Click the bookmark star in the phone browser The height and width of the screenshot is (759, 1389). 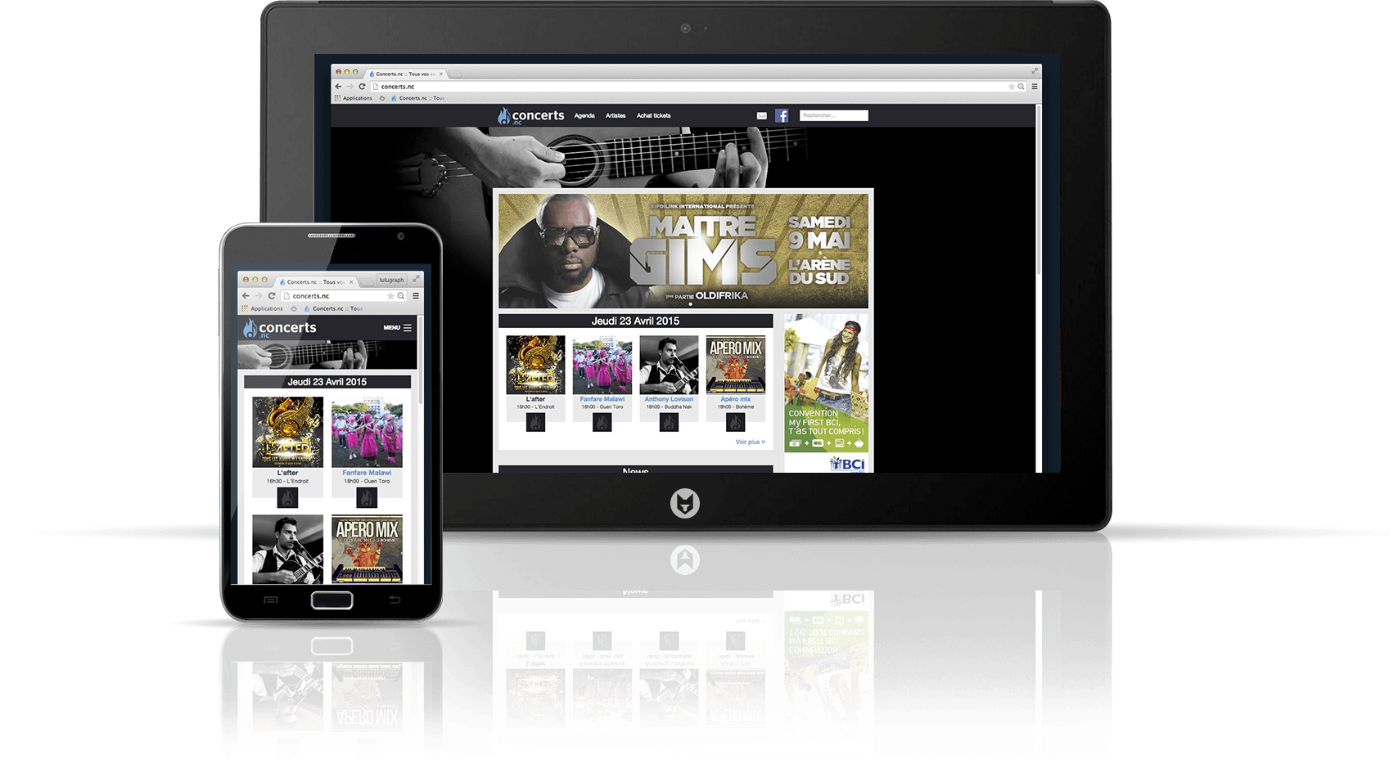(390, 295)
